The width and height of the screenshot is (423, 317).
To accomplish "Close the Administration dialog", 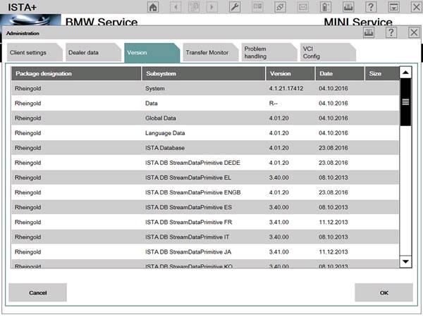I will [414, 32].
